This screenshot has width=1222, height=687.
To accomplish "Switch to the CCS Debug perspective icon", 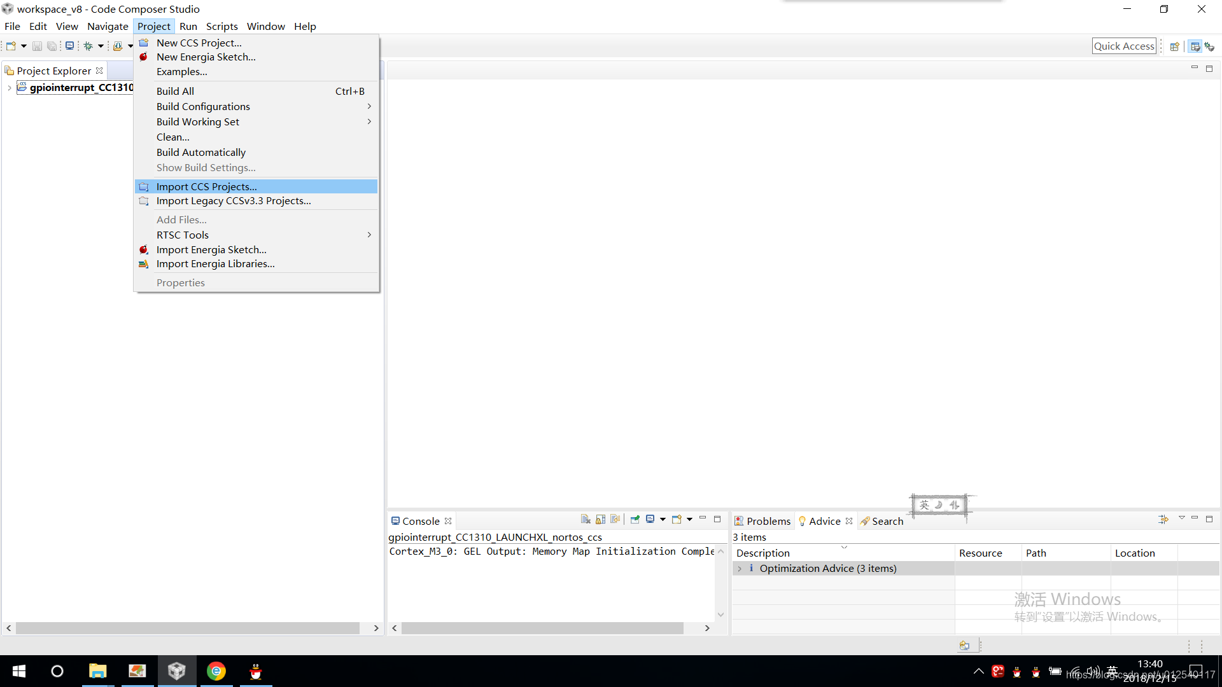I will 1209,46.
